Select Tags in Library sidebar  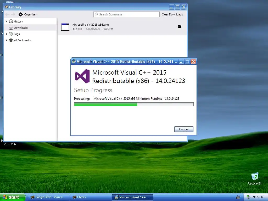[17, 34]
